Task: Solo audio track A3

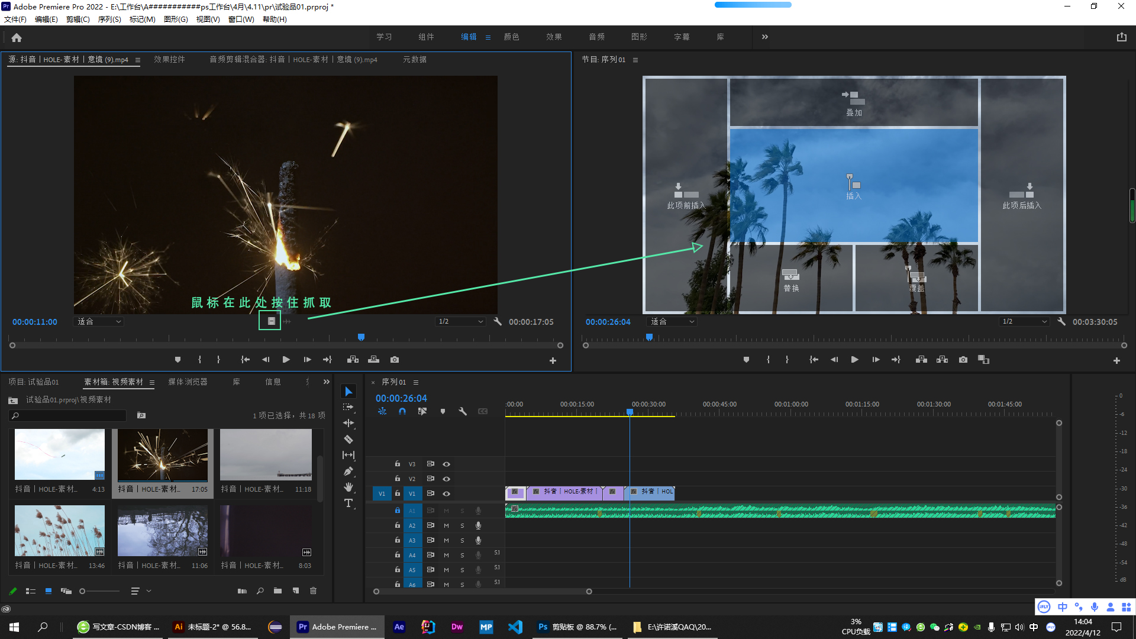Action: (x=462, y=540)
